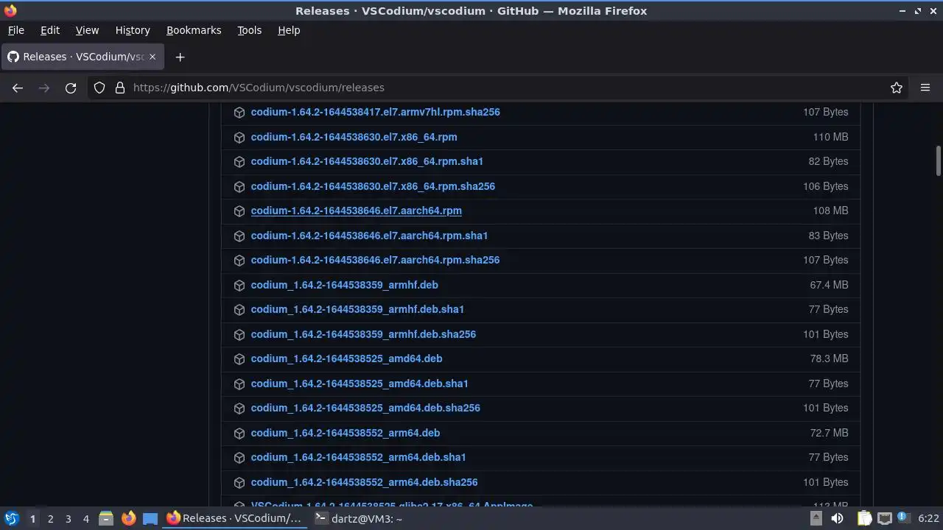
Task: Click the 67.4 MB size of armhf.deb
Action: point(829,285)
